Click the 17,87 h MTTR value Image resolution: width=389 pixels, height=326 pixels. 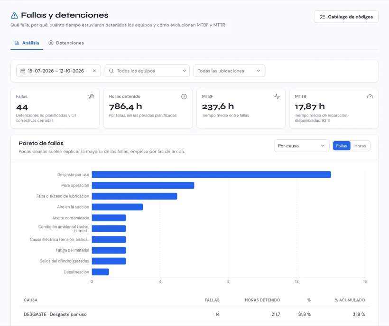pos(310,107)
